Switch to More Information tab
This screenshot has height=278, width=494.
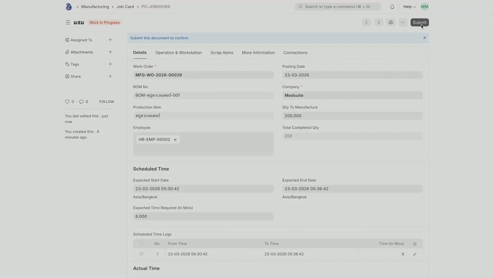click(x=258, y=53)
